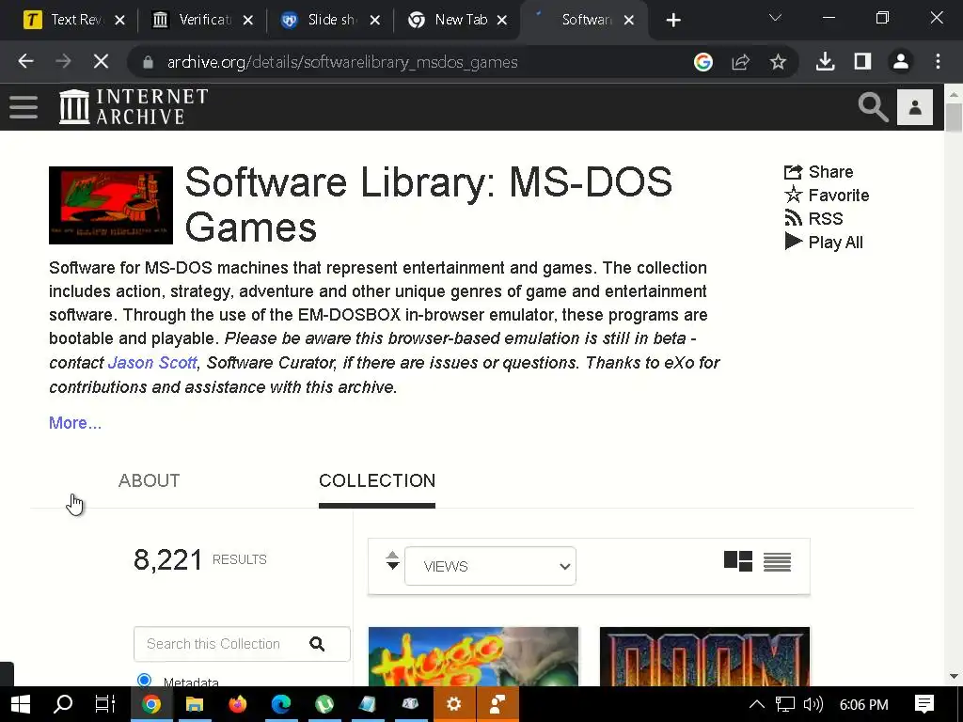
Task: Open the Internet Archive user account icon
Action: (914, 107)
